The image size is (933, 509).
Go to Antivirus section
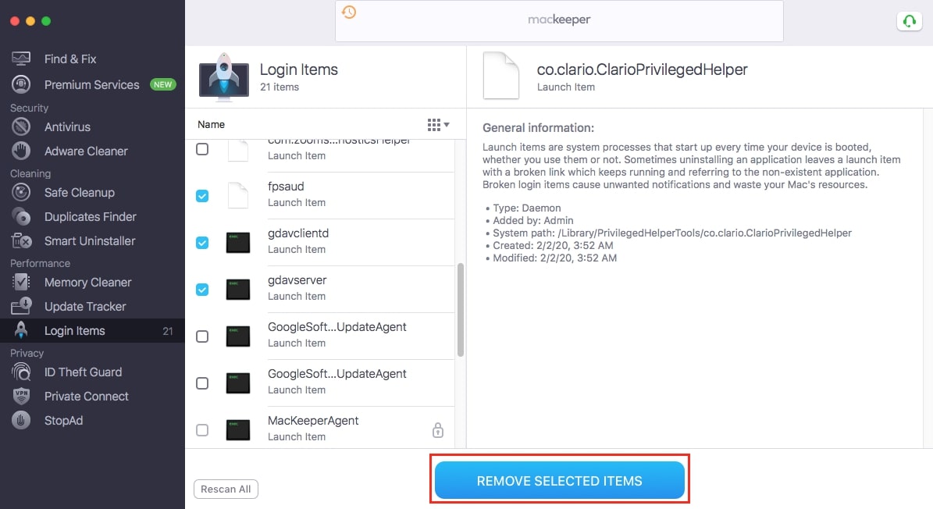point(67,126)
